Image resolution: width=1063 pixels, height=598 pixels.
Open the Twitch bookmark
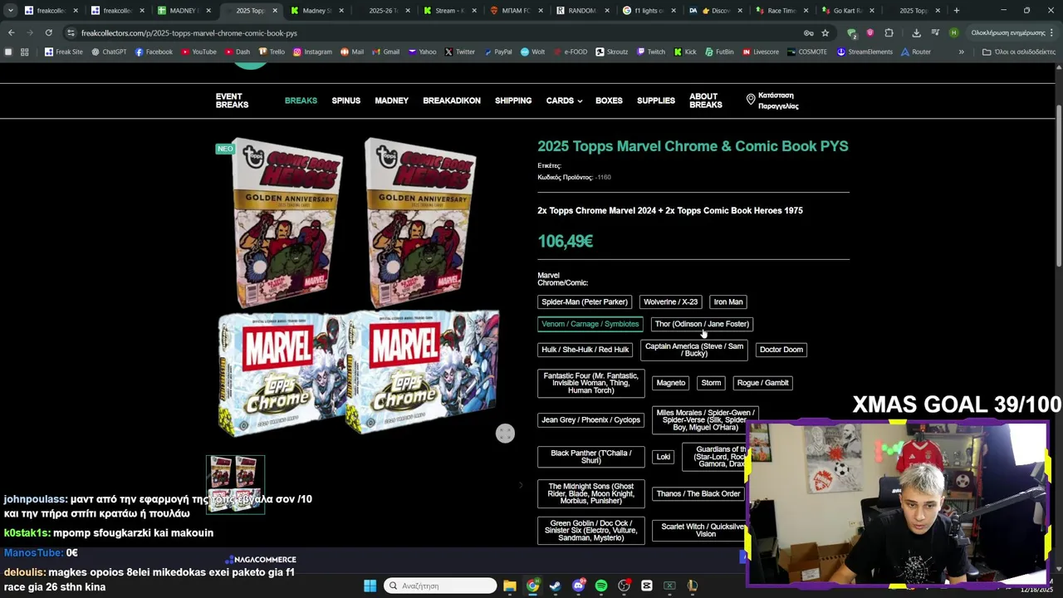(650, 51)
